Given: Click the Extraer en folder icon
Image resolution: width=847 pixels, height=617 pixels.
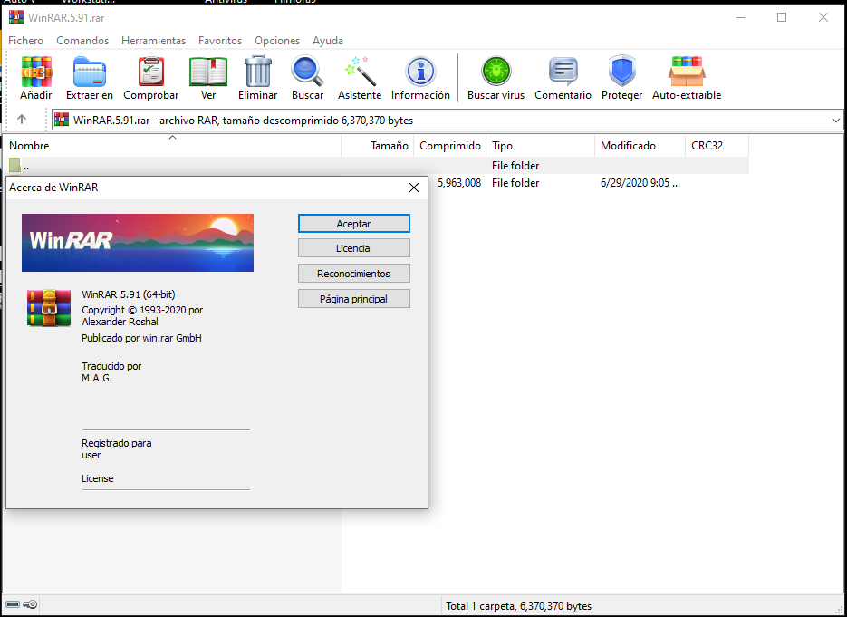Looking at the screenshot, I should [x=90, y=72].
